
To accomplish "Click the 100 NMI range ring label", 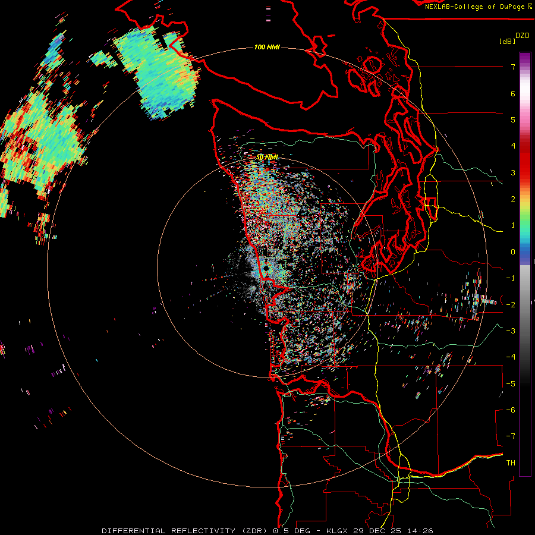I will pos(267,47).
